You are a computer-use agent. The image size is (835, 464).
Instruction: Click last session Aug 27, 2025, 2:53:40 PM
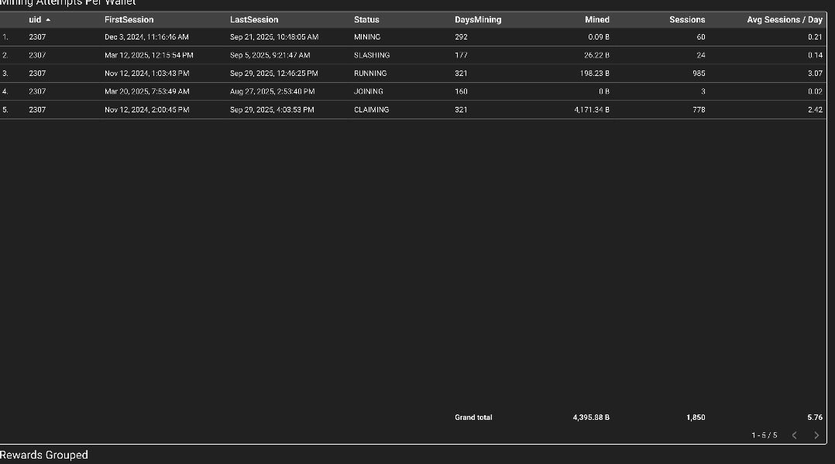point(272,91)
